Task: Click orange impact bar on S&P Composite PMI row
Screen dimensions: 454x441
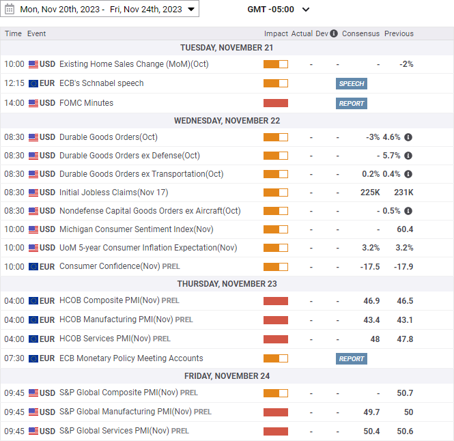Action: [276, 393]
